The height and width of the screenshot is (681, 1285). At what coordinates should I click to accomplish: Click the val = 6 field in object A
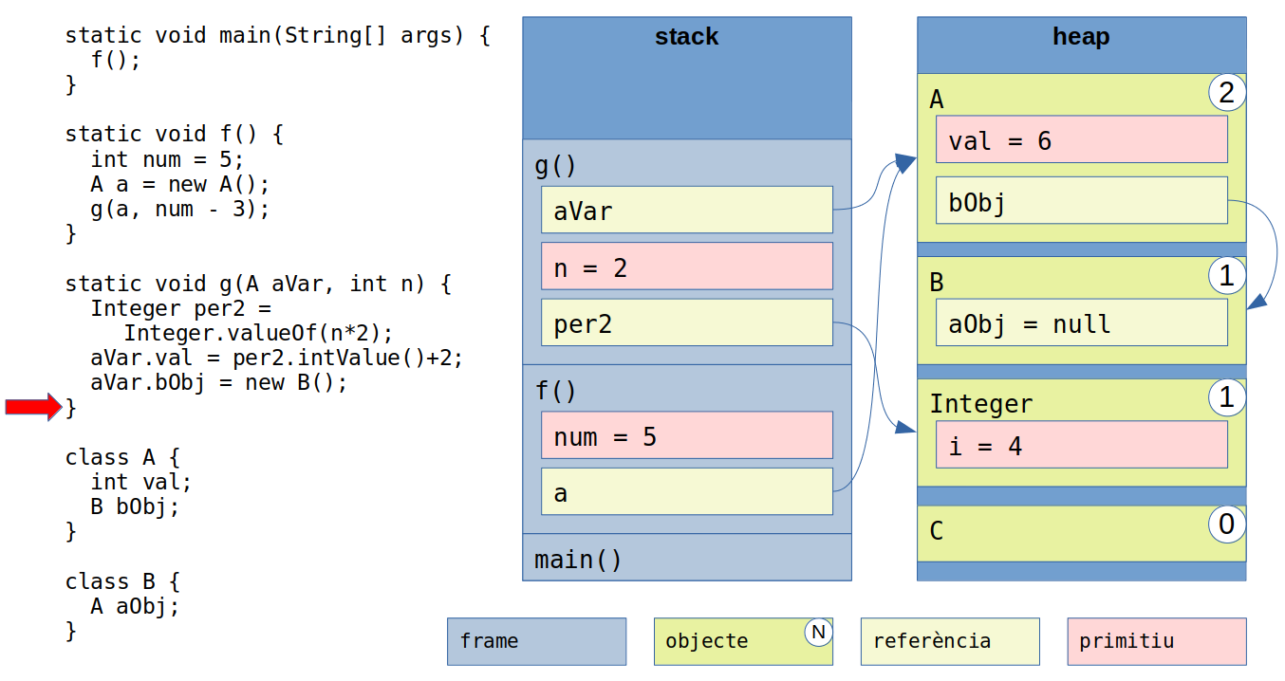(1080, 140)
